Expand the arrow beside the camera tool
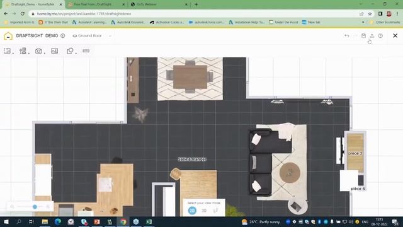403x227 pixels. (x=45, y=53)
